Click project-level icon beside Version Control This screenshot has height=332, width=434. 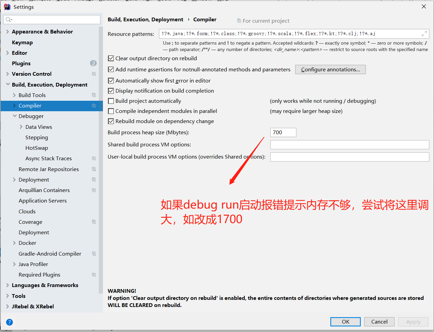94,74
